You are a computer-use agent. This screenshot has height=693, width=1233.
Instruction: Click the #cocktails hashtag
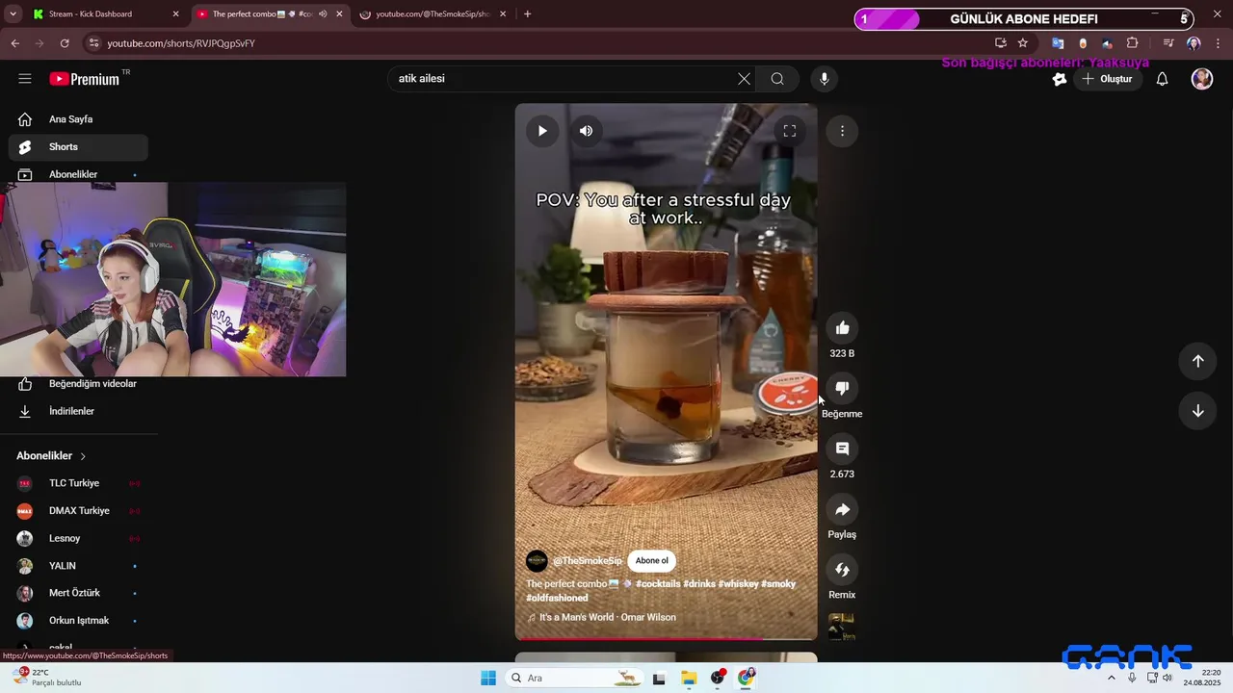point(657,584)
